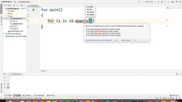The height and width of the screenshot is (102, 182).
Task: Select test2.kt in the project tree
Action: [15, 29]
